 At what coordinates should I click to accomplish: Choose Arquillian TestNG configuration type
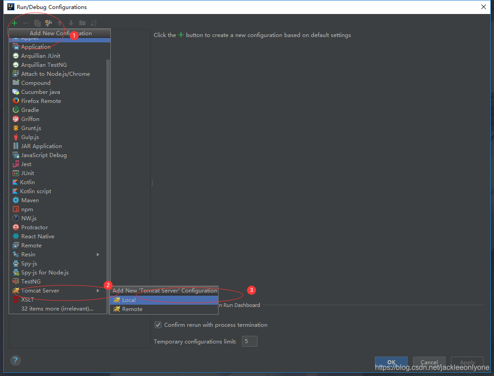click(58, 65)
